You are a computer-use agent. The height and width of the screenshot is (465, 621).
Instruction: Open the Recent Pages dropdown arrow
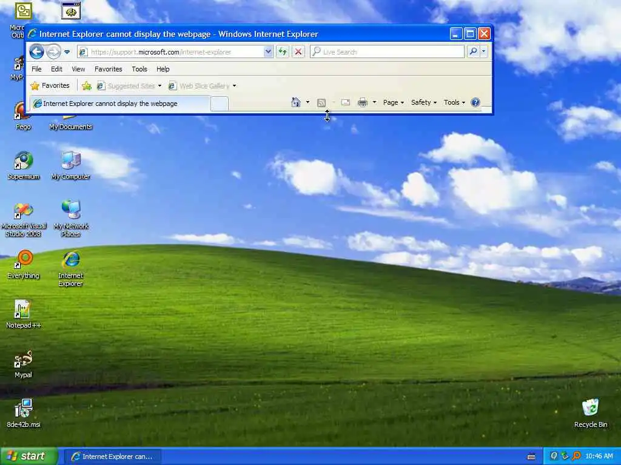(x=67, y=52)
